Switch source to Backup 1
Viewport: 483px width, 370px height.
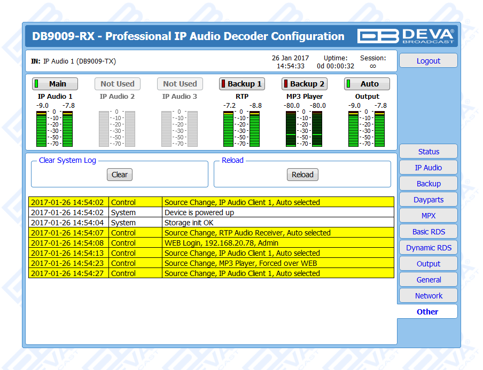[x=242, y=84]
